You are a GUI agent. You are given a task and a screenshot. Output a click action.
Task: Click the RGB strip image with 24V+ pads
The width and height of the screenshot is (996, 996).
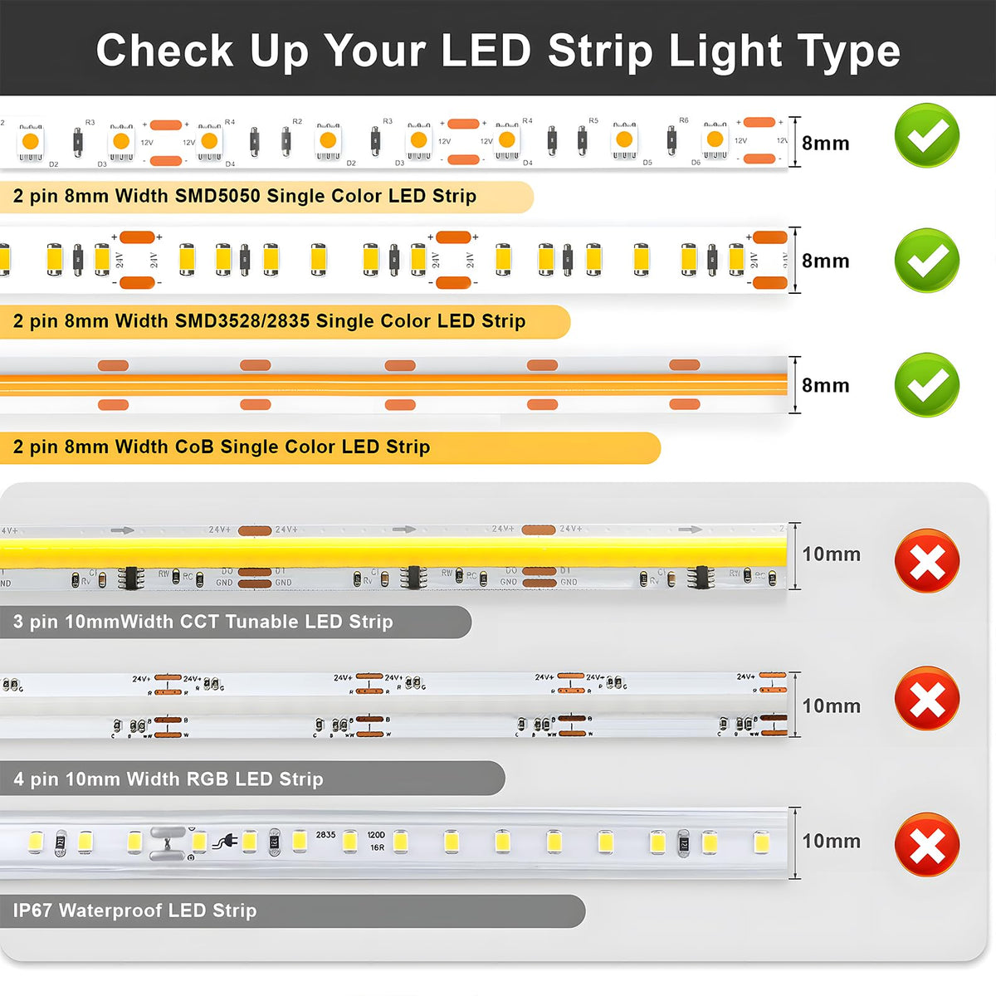point(393,705)
